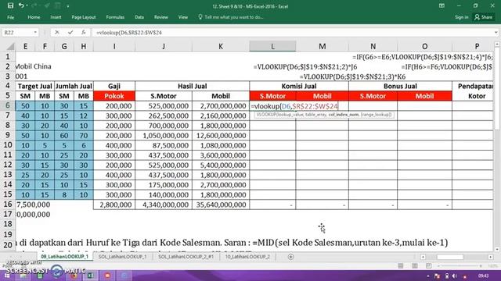Click the horizontal scrollbar thumb

(x=450, y=257)
